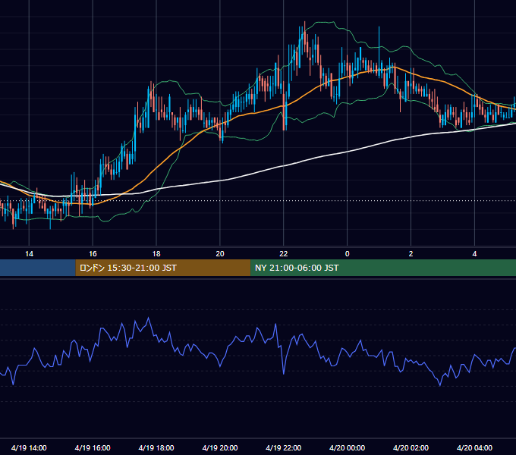Click the 4/19 16:00 date label
Image resolution: width=516 pixels, height=455 pixels.
click(93, 447)
